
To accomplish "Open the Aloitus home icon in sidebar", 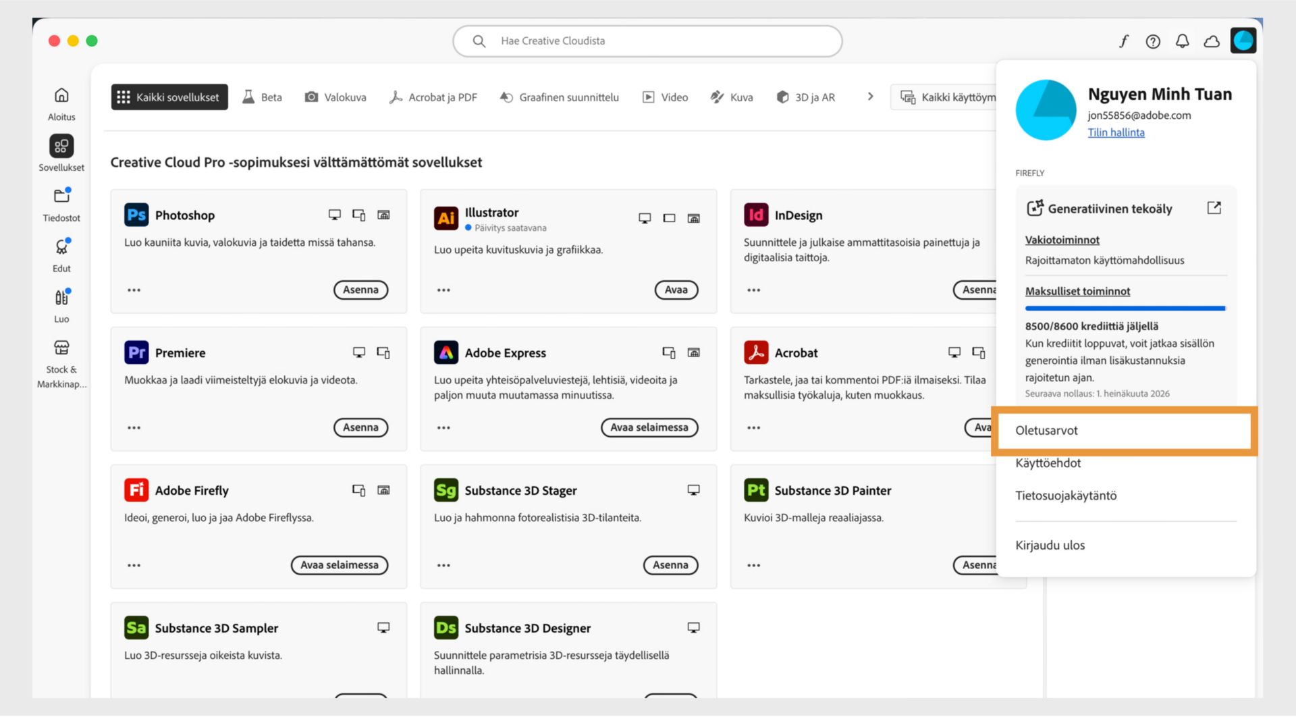I will 61,95.
